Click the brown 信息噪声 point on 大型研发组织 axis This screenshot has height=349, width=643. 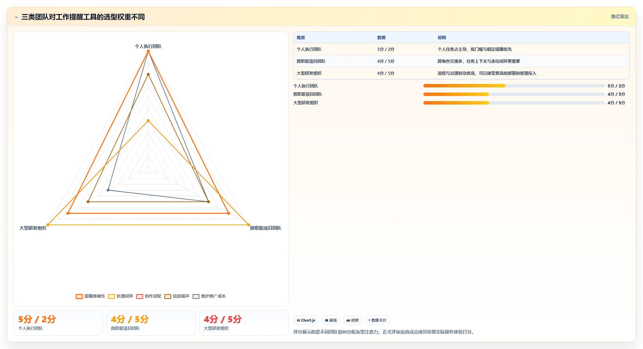88,202
